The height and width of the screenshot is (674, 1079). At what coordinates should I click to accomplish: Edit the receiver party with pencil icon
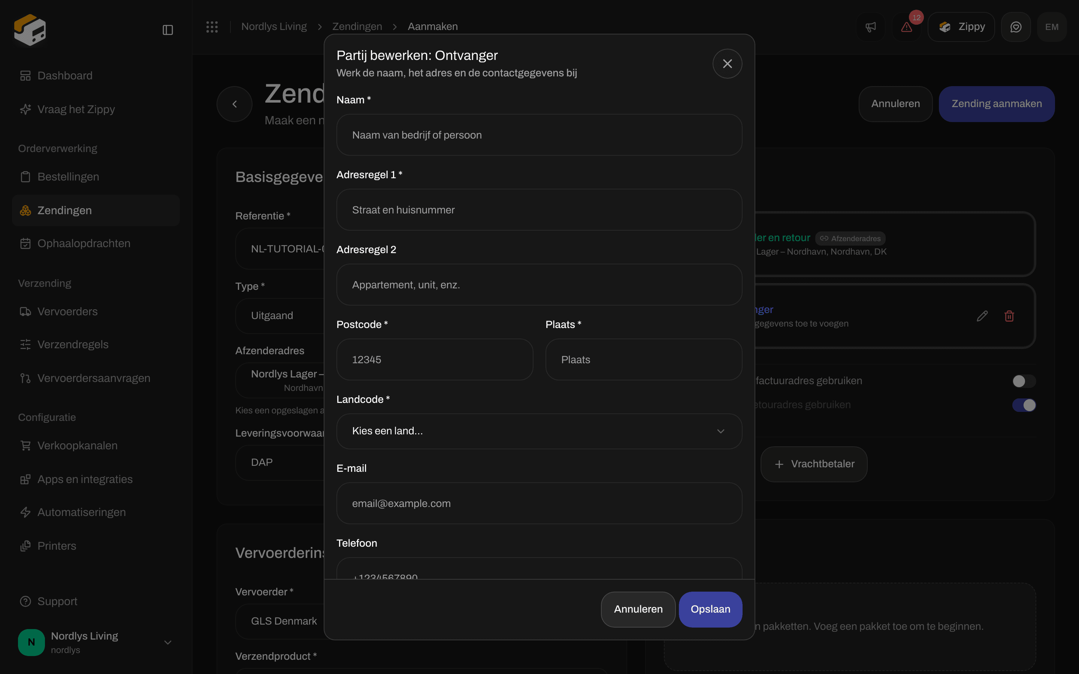tap(982, 316)
